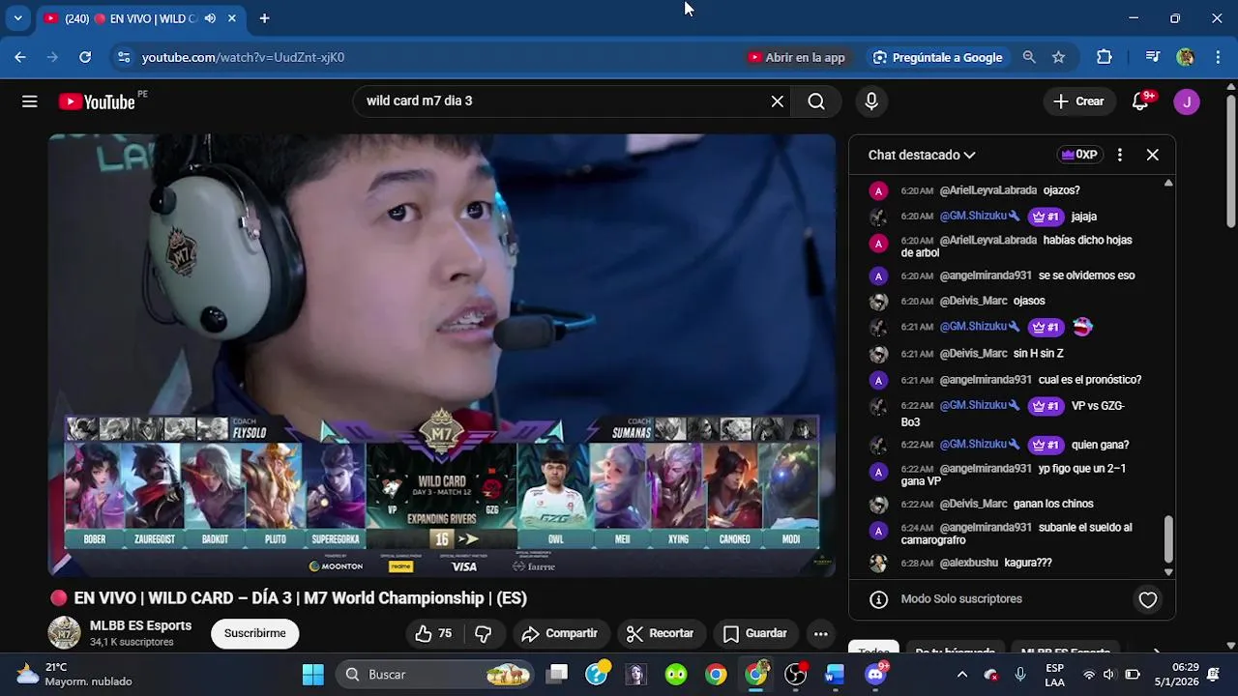Open the tab search dropdown arrow
This screenshot has height=696, width=1238.
click(x=17, y=18)
